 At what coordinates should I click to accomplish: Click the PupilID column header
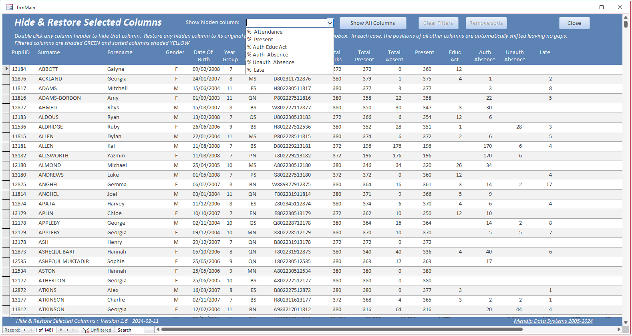(21, 52)
